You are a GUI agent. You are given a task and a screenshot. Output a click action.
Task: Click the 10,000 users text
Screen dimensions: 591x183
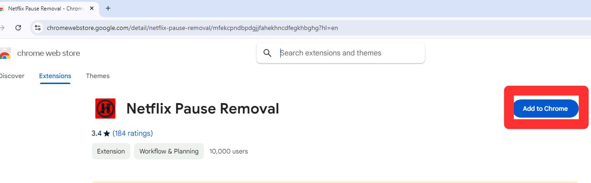coord(228,151)
